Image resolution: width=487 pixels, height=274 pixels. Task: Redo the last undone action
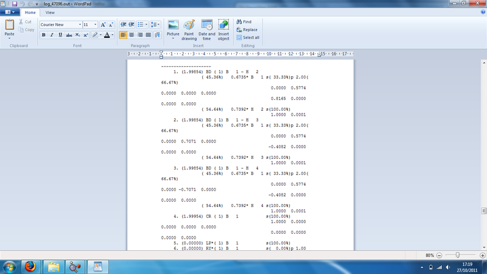(30, 4)
